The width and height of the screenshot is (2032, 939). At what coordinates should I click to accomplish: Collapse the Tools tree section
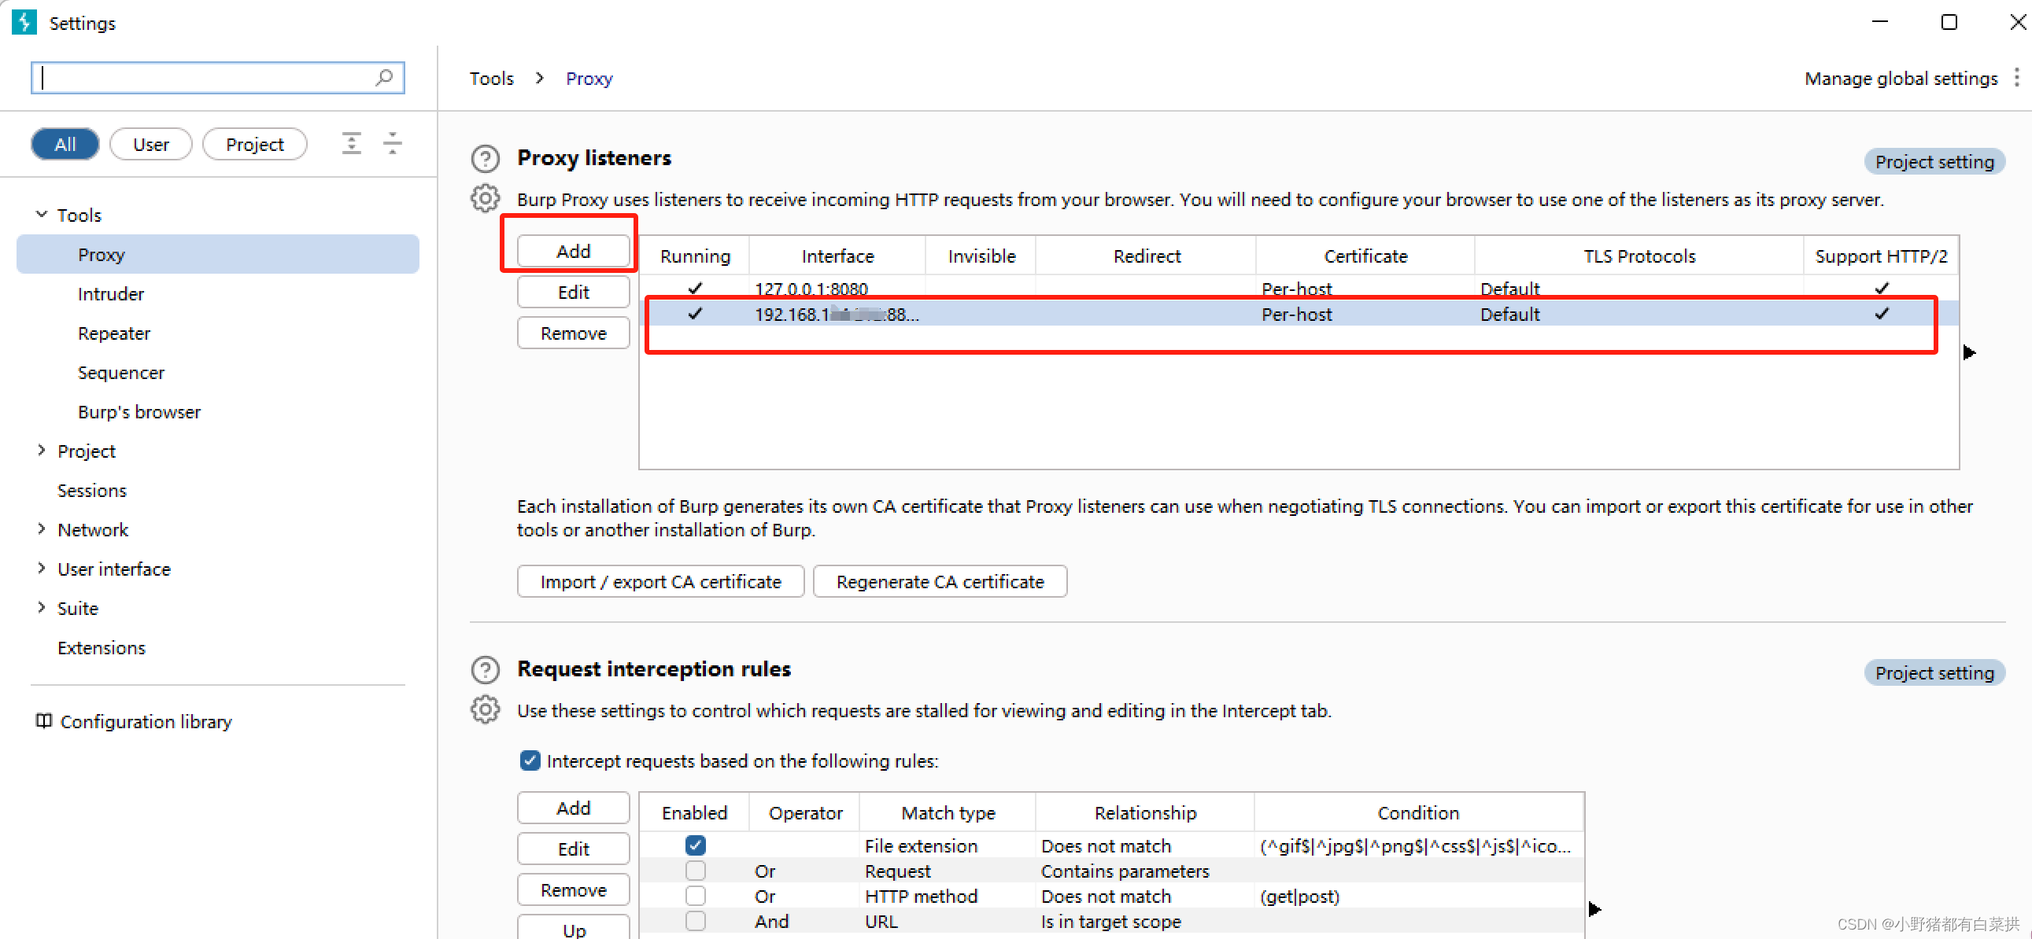[42, 215]
